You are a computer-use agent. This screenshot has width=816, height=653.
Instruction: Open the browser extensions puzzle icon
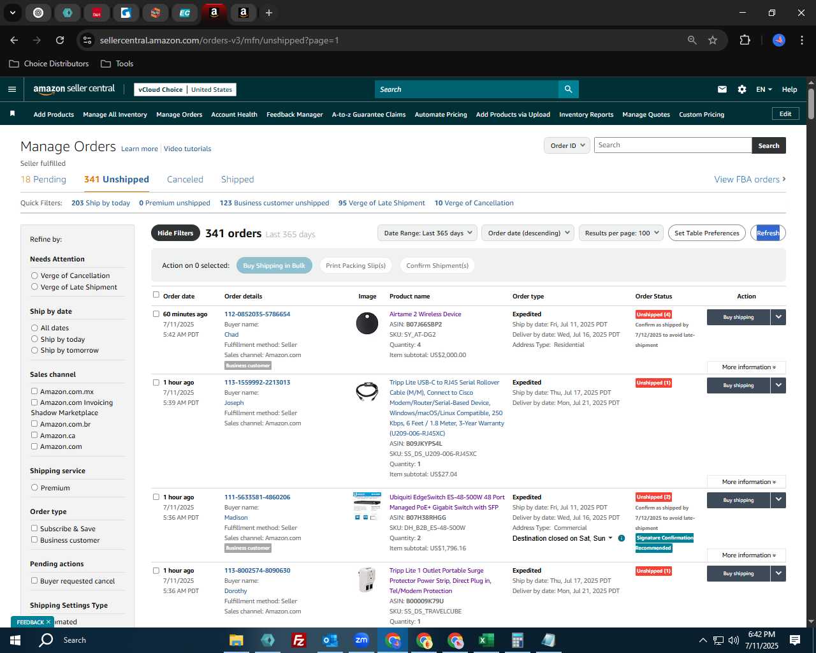tap(745, 40)
